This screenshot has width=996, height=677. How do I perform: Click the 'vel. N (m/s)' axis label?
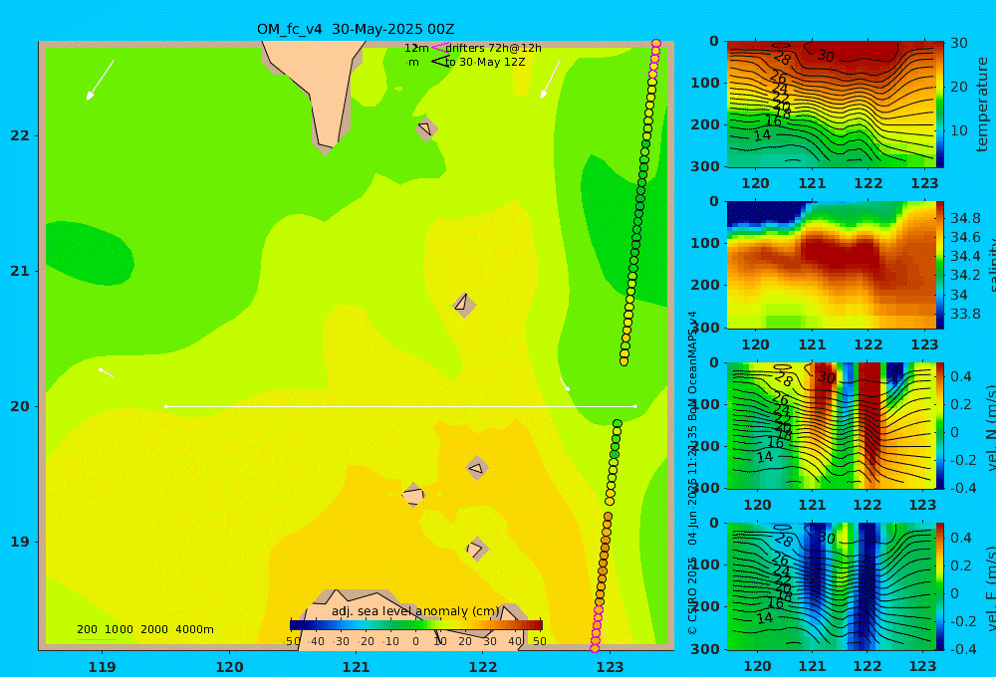[x=991, y=427]
